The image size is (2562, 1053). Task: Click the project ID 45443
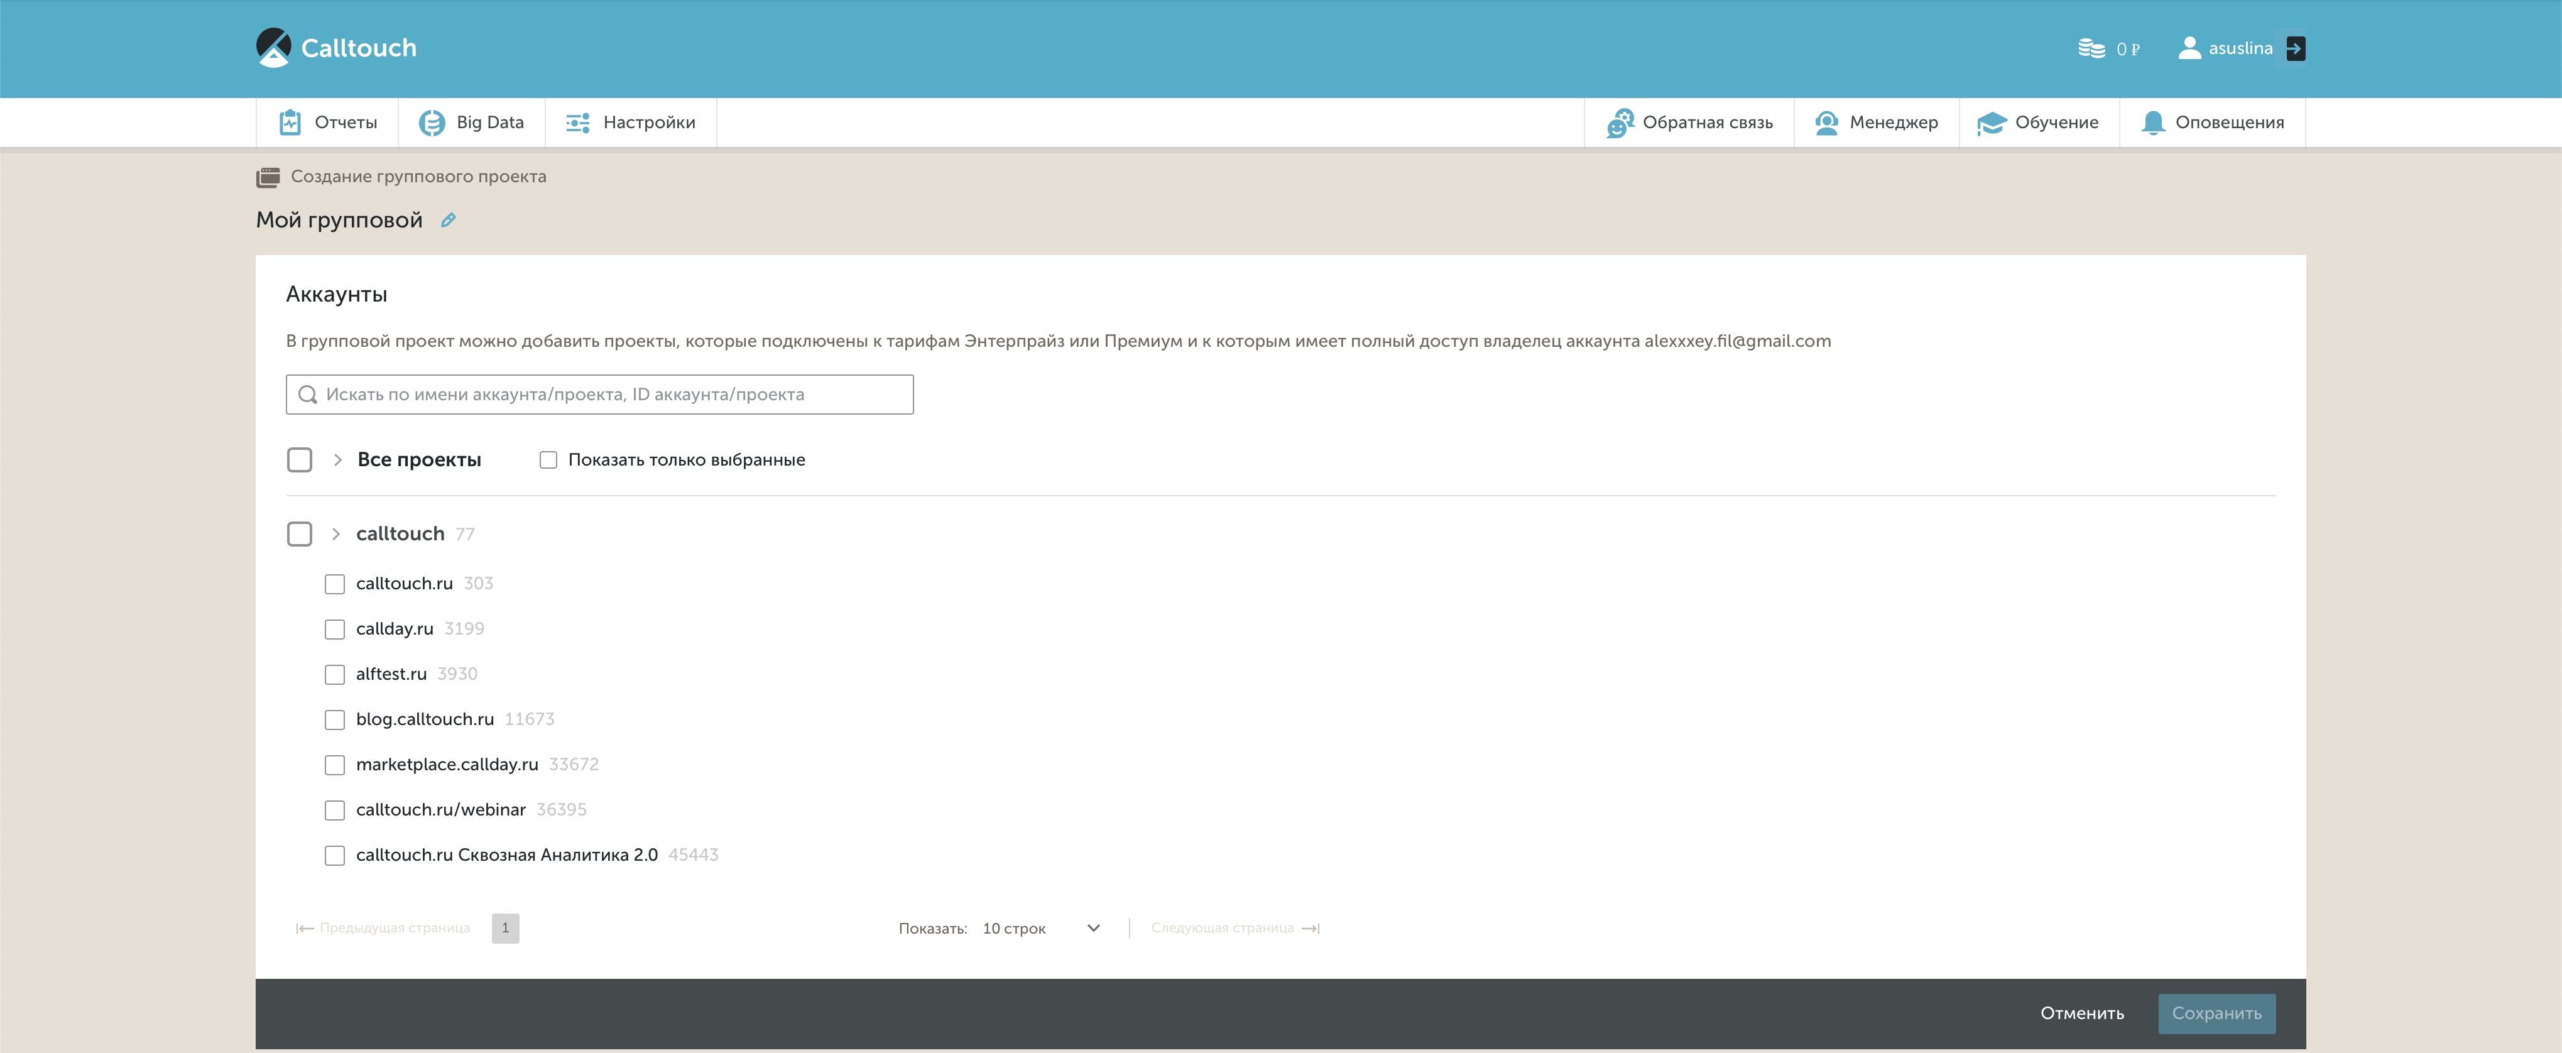[x=693, y=855]
